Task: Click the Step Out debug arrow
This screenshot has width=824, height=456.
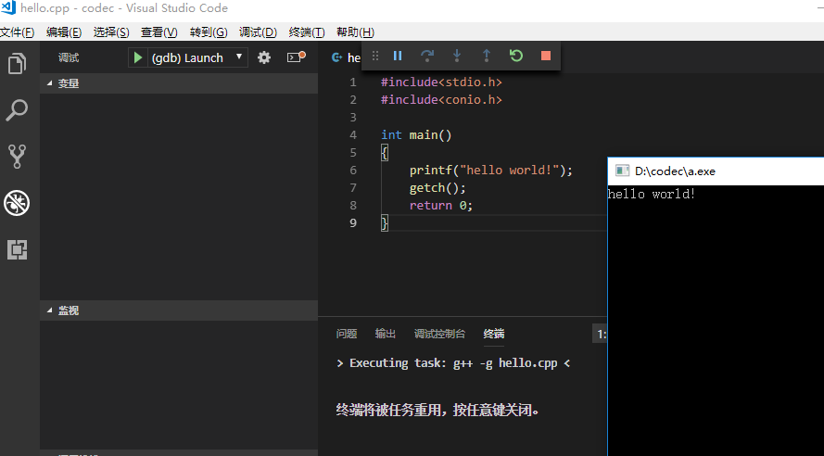Action: [x=486, y=56]
